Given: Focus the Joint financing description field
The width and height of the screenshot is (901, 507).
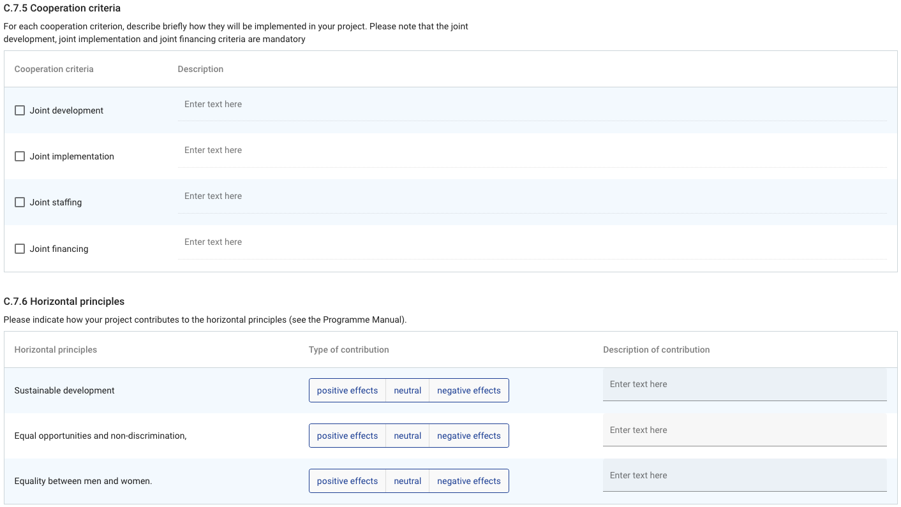Looking at the screenshot, I should point(532,242).
